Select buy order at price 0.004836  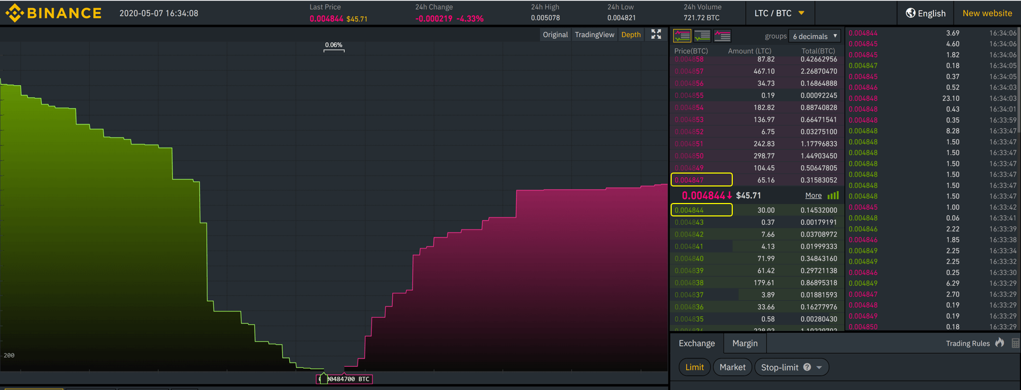(757, 307)
